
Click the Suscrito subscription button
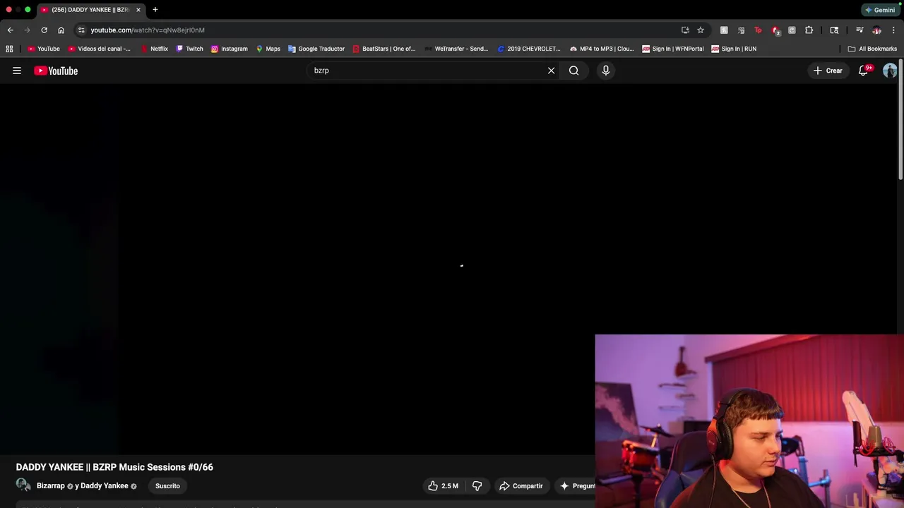coord(167,485)
